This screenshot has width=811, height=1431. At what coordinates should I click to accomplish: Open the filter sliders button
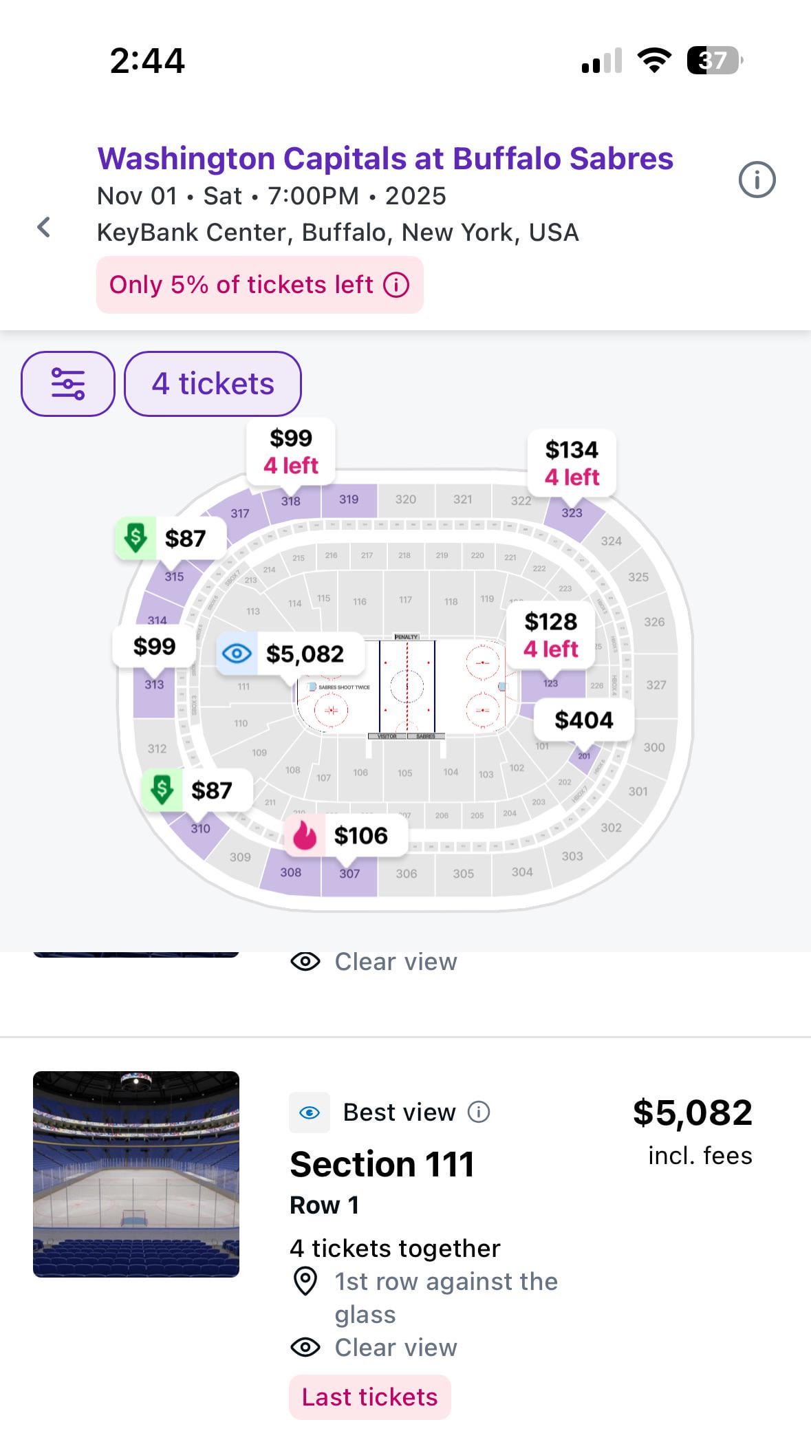coord(67,384)
